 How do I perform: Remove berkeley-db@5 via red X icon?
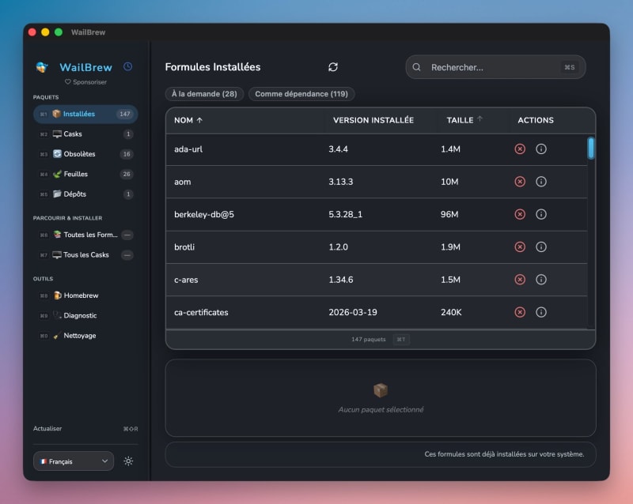tap(520, 214)
